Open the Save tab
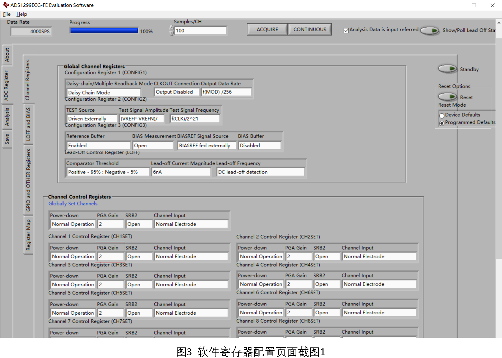This screenshot has height=358, width=502. point(7,139)
